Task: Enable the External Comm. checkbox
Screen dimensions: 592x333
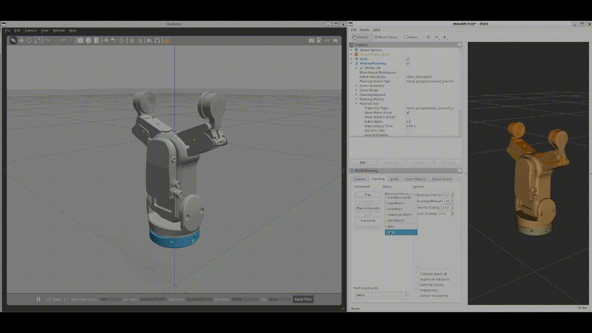Action: pyautogui.click(x=418, y=285)
